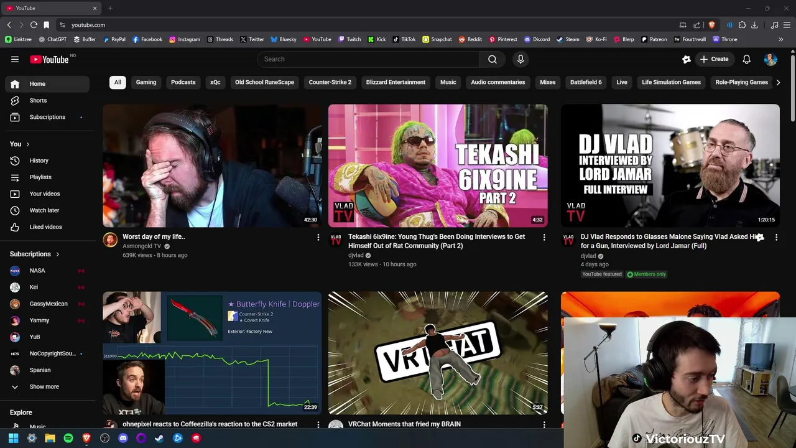Open the account avatar menu

[x=771, y=59]
